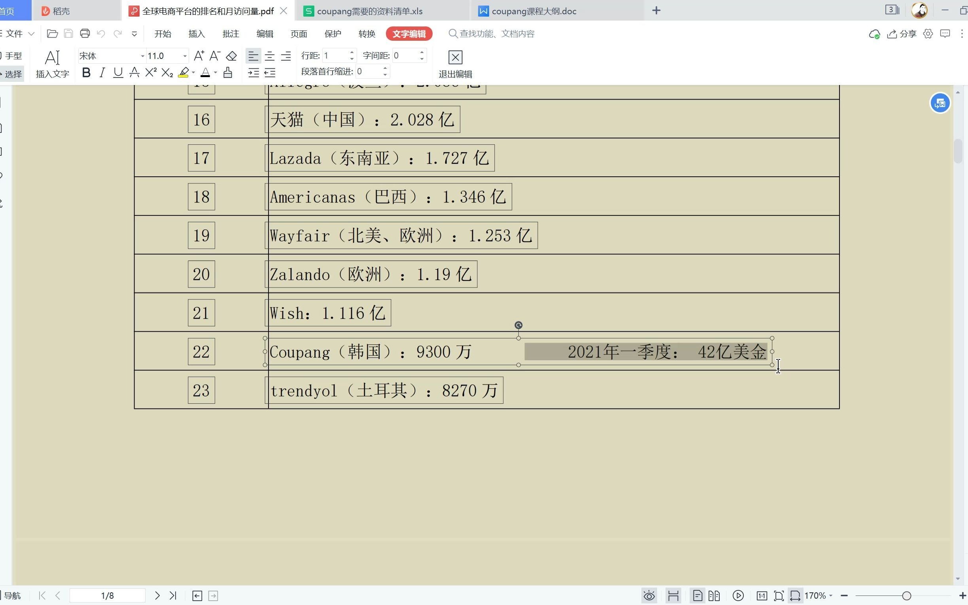Select the 手型 hand tool
The width and height of the screenshot is (968, 605).
11,56
